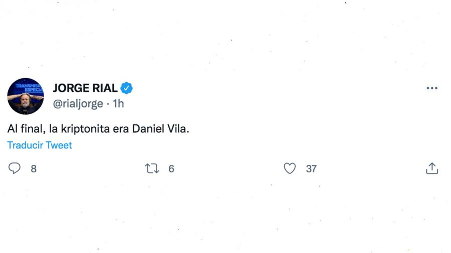Viewport: 451px width, 253px height.
Task: Like the tweet with the heart icon
Action: point(289,168)
